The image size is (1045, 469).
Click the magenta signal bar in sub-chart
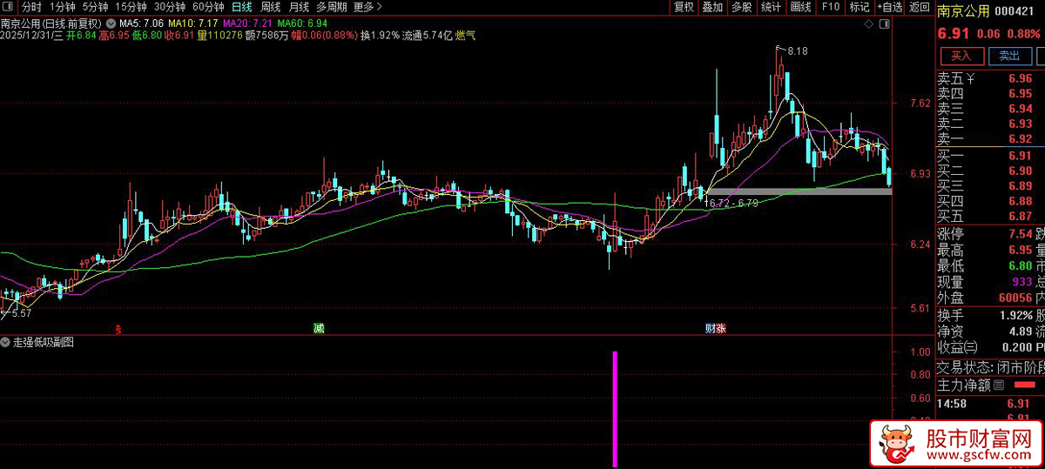point(616,409)
